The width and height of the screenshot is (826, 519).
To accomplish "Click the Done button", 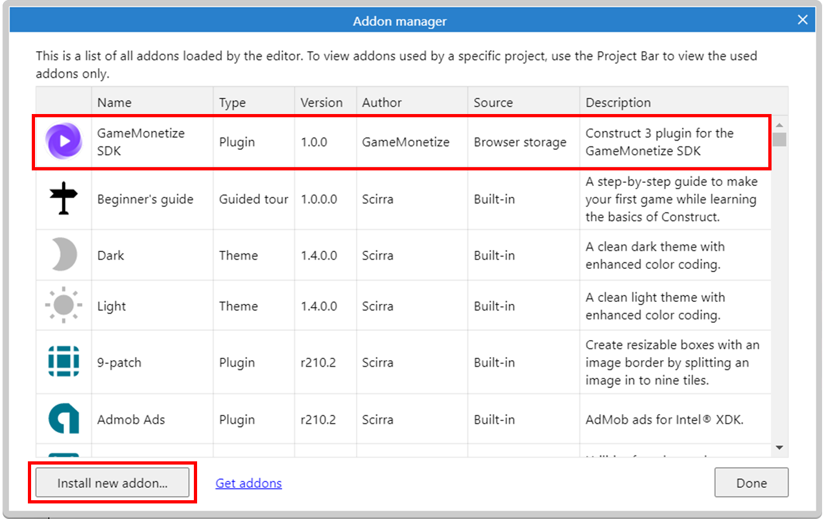I will [x=751, y=483].
